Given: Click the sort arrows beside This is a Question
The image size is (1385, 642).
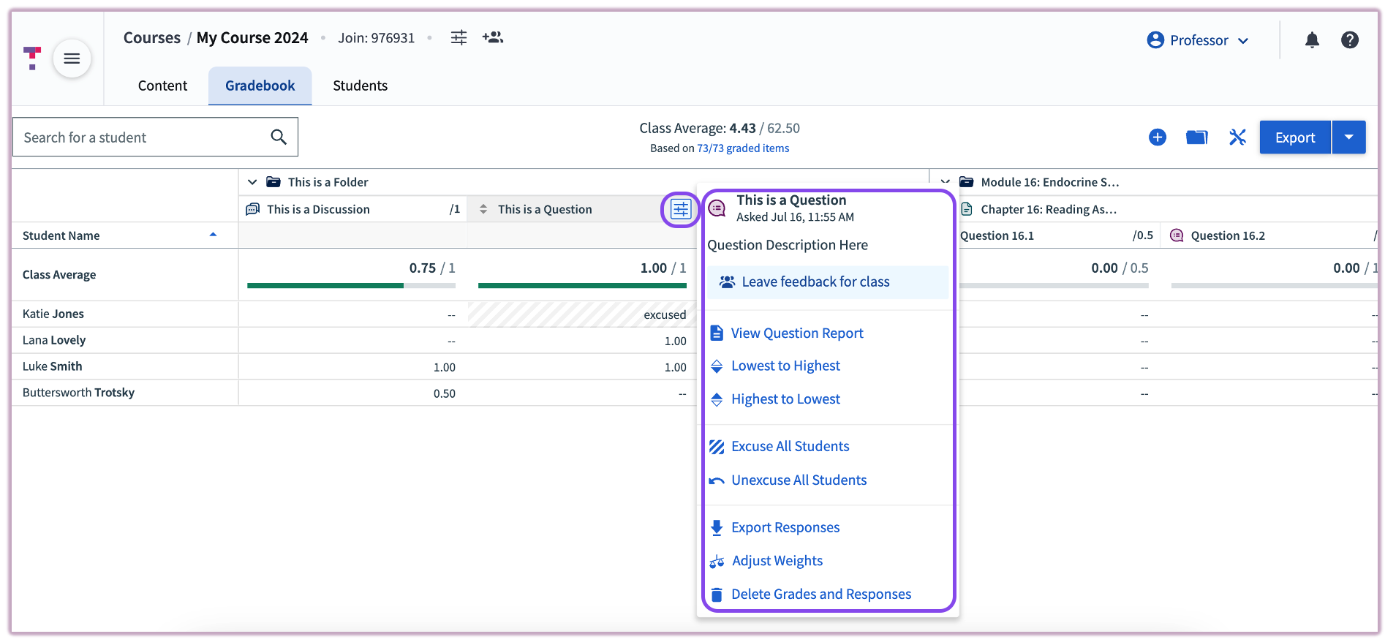Looking at the screenshot, I should pyautogui.click(x=483, y=209).
